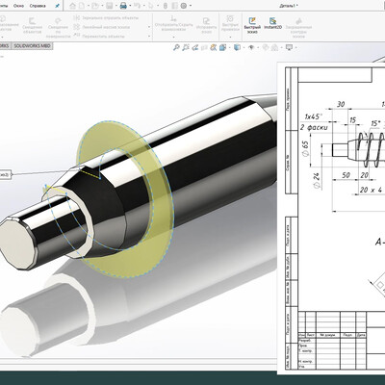The width and height of the screenshot is (385, 385).
Task: Select the Display Style icon
Action: pyautogui.click(x=237, y=47)
